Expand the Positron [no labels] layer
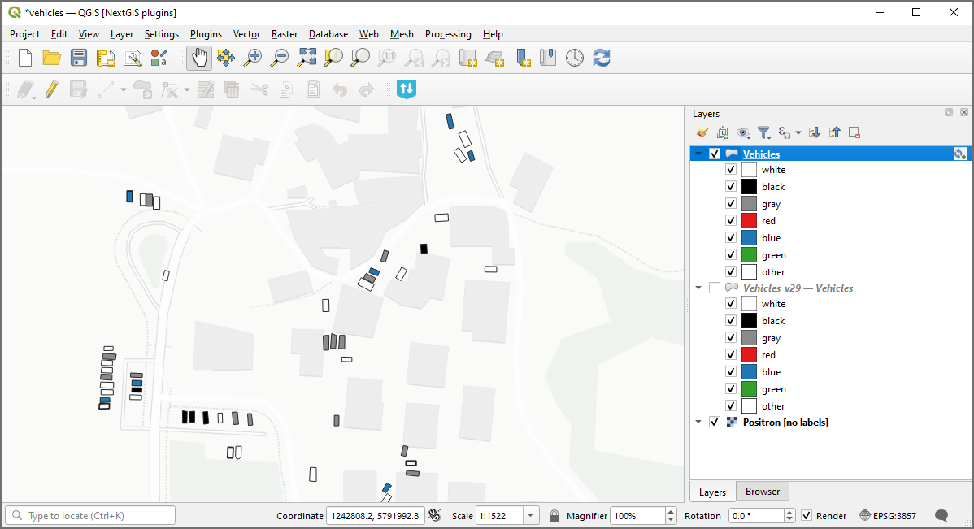The image size is (974, 529). 698,423
